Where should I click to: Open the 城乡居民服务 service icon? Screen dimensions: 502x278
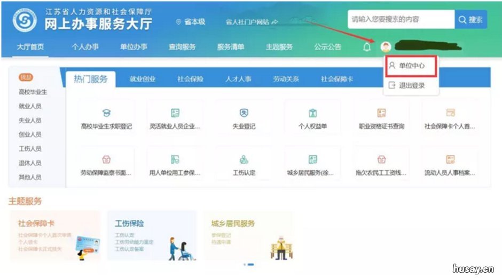(313, 159)
